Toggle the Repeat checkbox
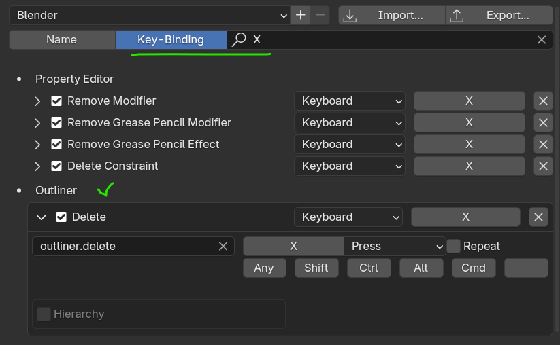This screenshot has width=560, height=345. 453,247
